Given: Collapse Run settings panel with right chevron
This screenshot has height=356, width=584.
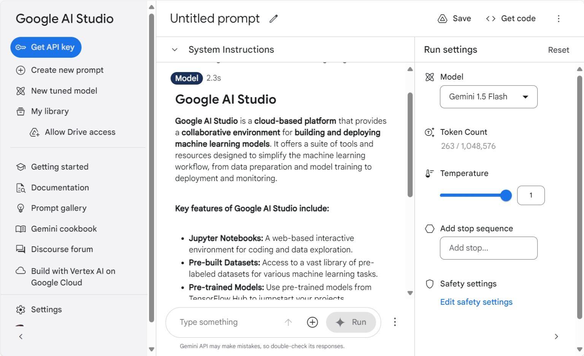Looking at the screenshot, I should click(x=556, y=337).
